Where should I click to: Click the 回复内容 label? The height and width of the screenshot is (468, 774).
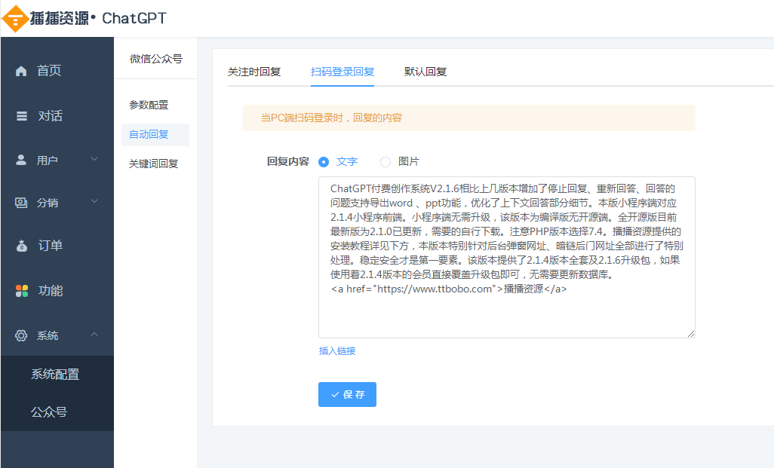pyautogui.click(x=287, y=162)
